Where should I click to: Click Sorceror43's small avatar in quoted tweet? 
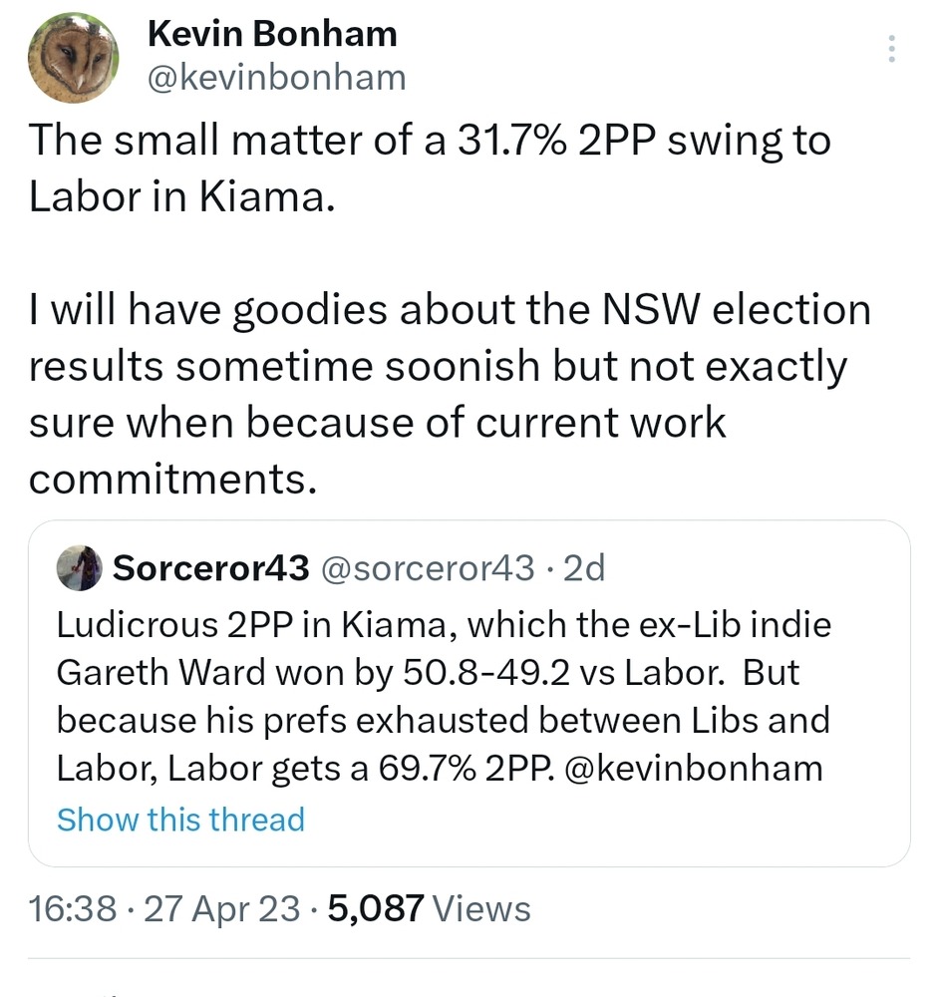click(80, 567)
